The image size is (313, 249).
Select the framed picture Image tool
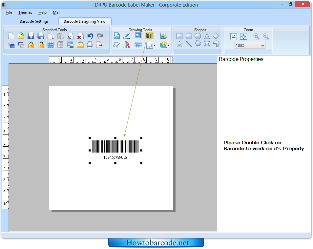click(x=138, y=36)
